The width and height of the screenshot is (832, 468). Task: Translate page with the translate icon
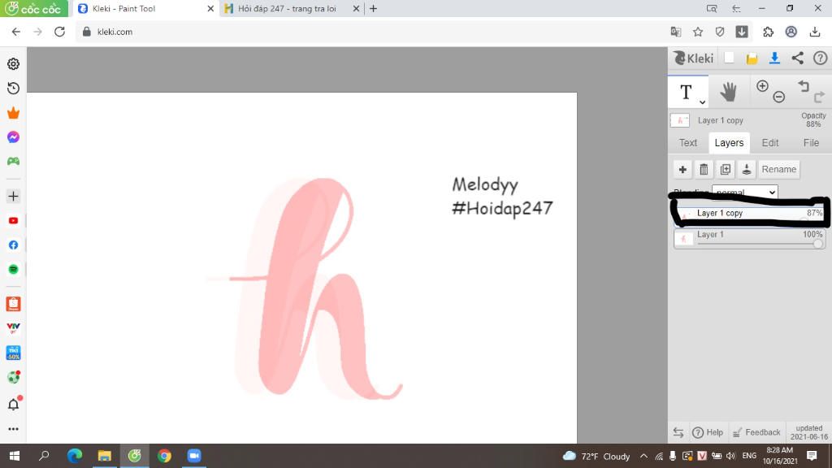(675, 32)
